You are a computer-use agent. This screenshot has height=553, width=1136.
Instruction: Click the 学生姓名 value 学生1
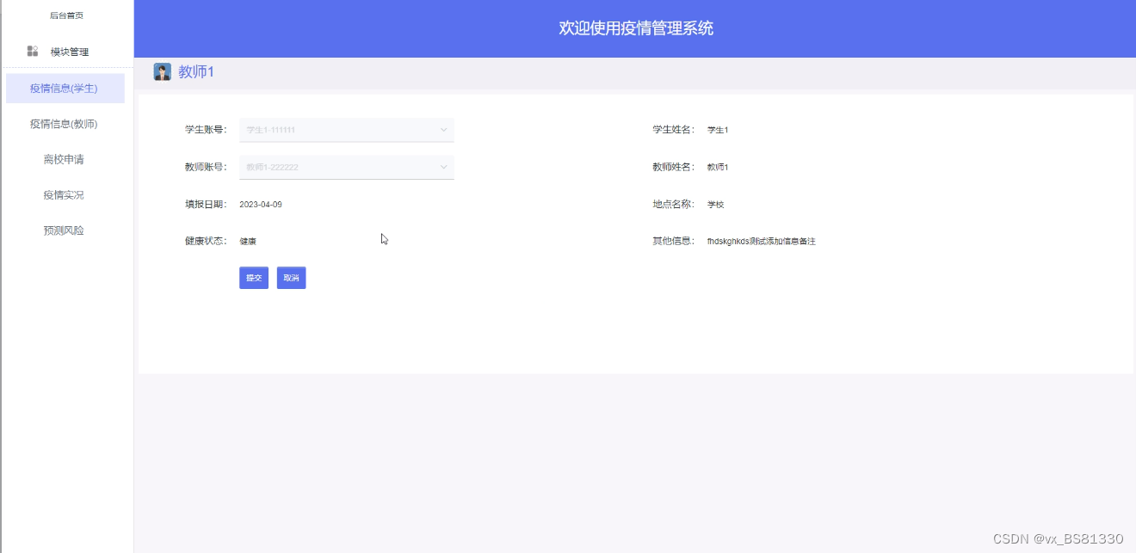click(718, 130)
